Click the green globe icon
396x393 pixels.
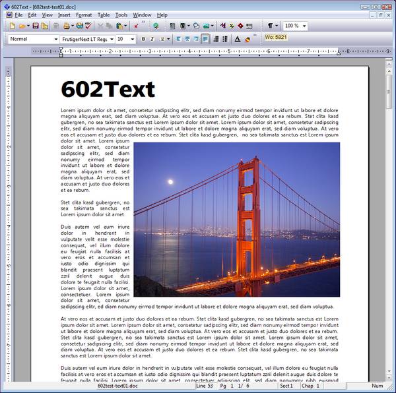point(156,26)
